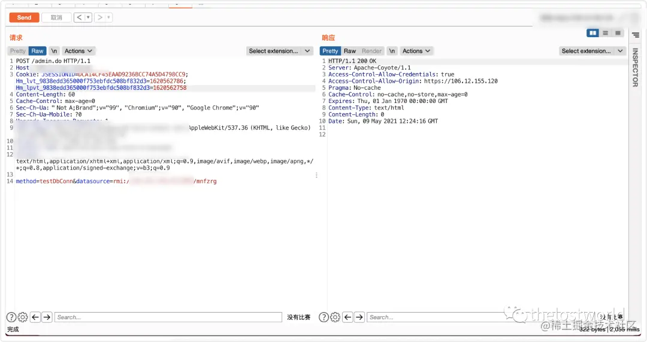Image resolution: width=647 pixels, height=342 pixels.
Task: Click Content-Type: text/html response header
Action: (366, 108)
